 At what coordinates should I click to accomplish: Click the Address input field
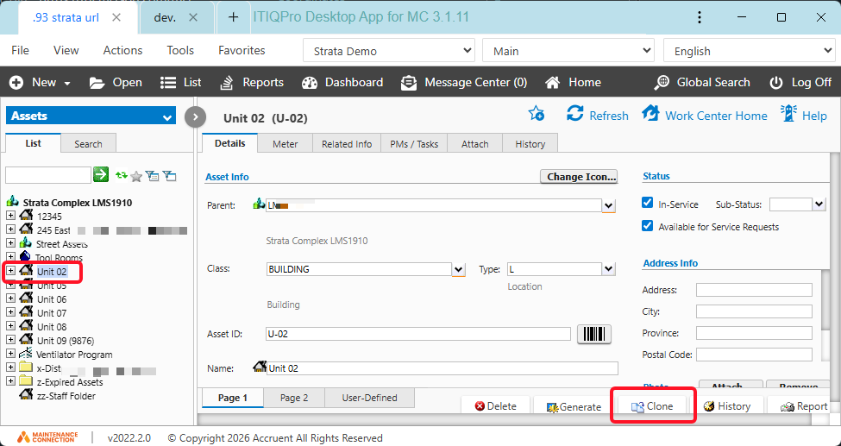coord(754,290)
